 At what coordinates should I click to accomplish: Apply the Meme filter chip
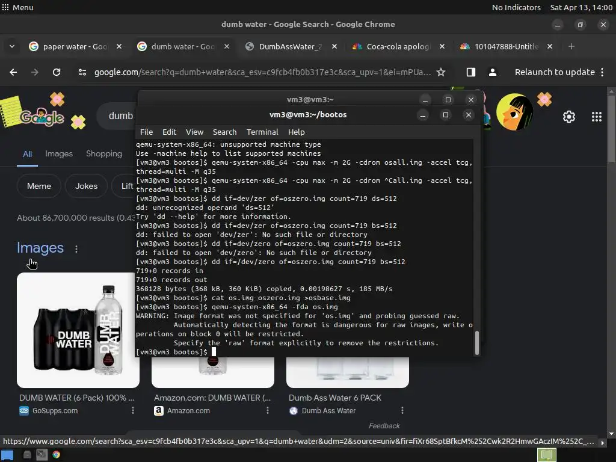coord(39,186)
